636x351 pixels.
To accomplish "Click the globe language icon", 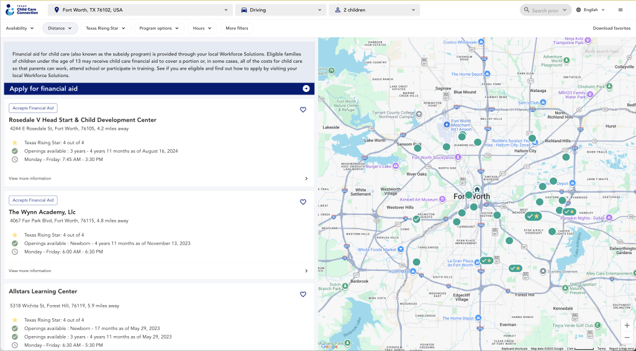I will (579, 10).
